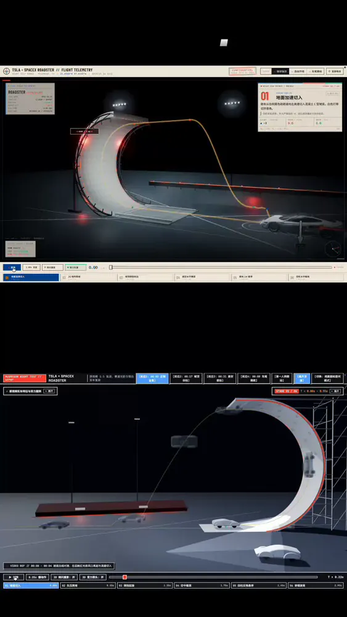Click play button in Night Test window
Viewport: 347px width, 617px height.
click(14, 578)
